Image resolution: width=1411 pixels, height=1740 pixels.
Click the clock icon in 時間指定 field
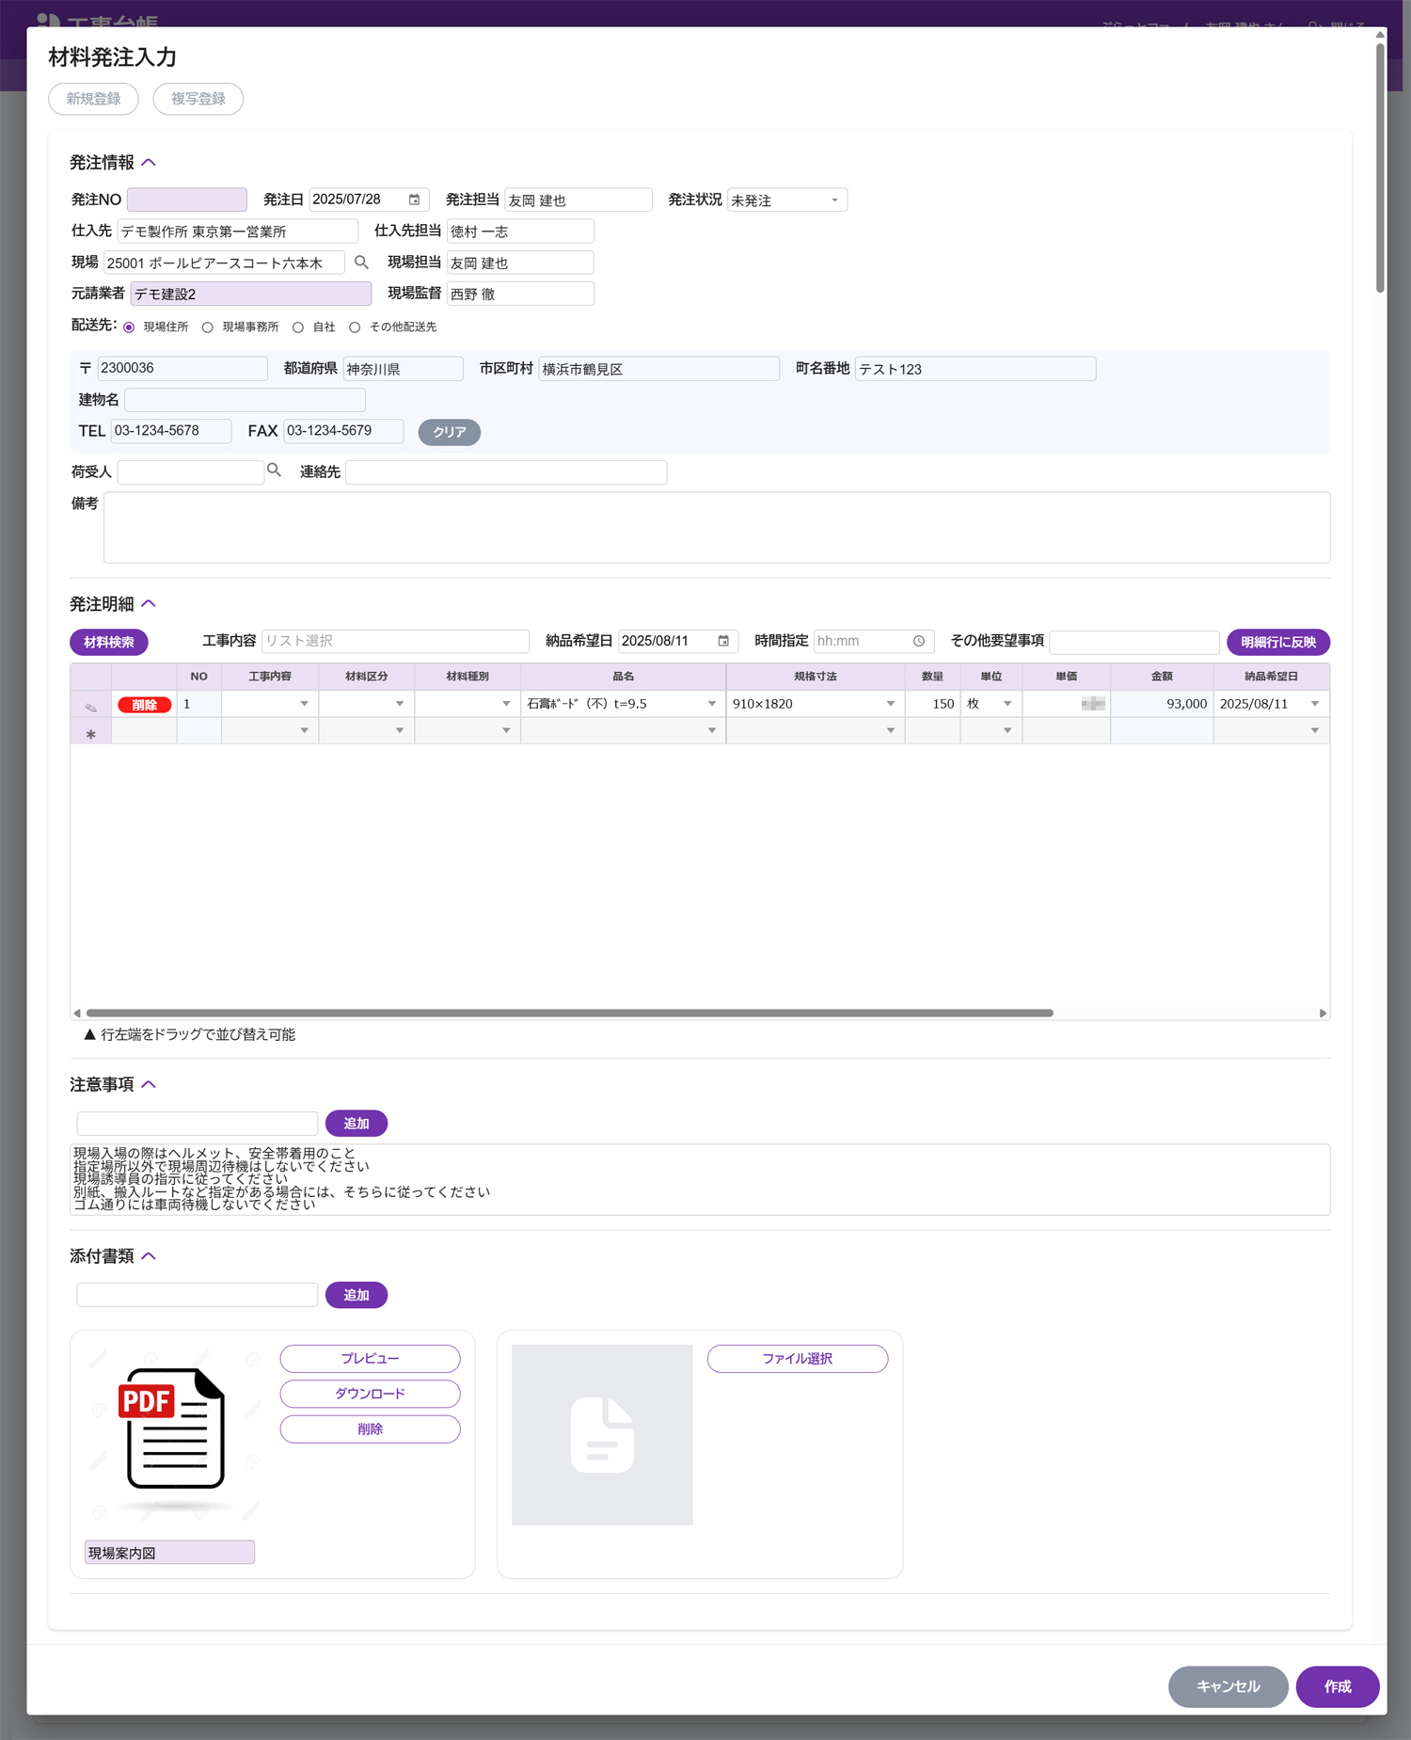[x=919, y=641]
